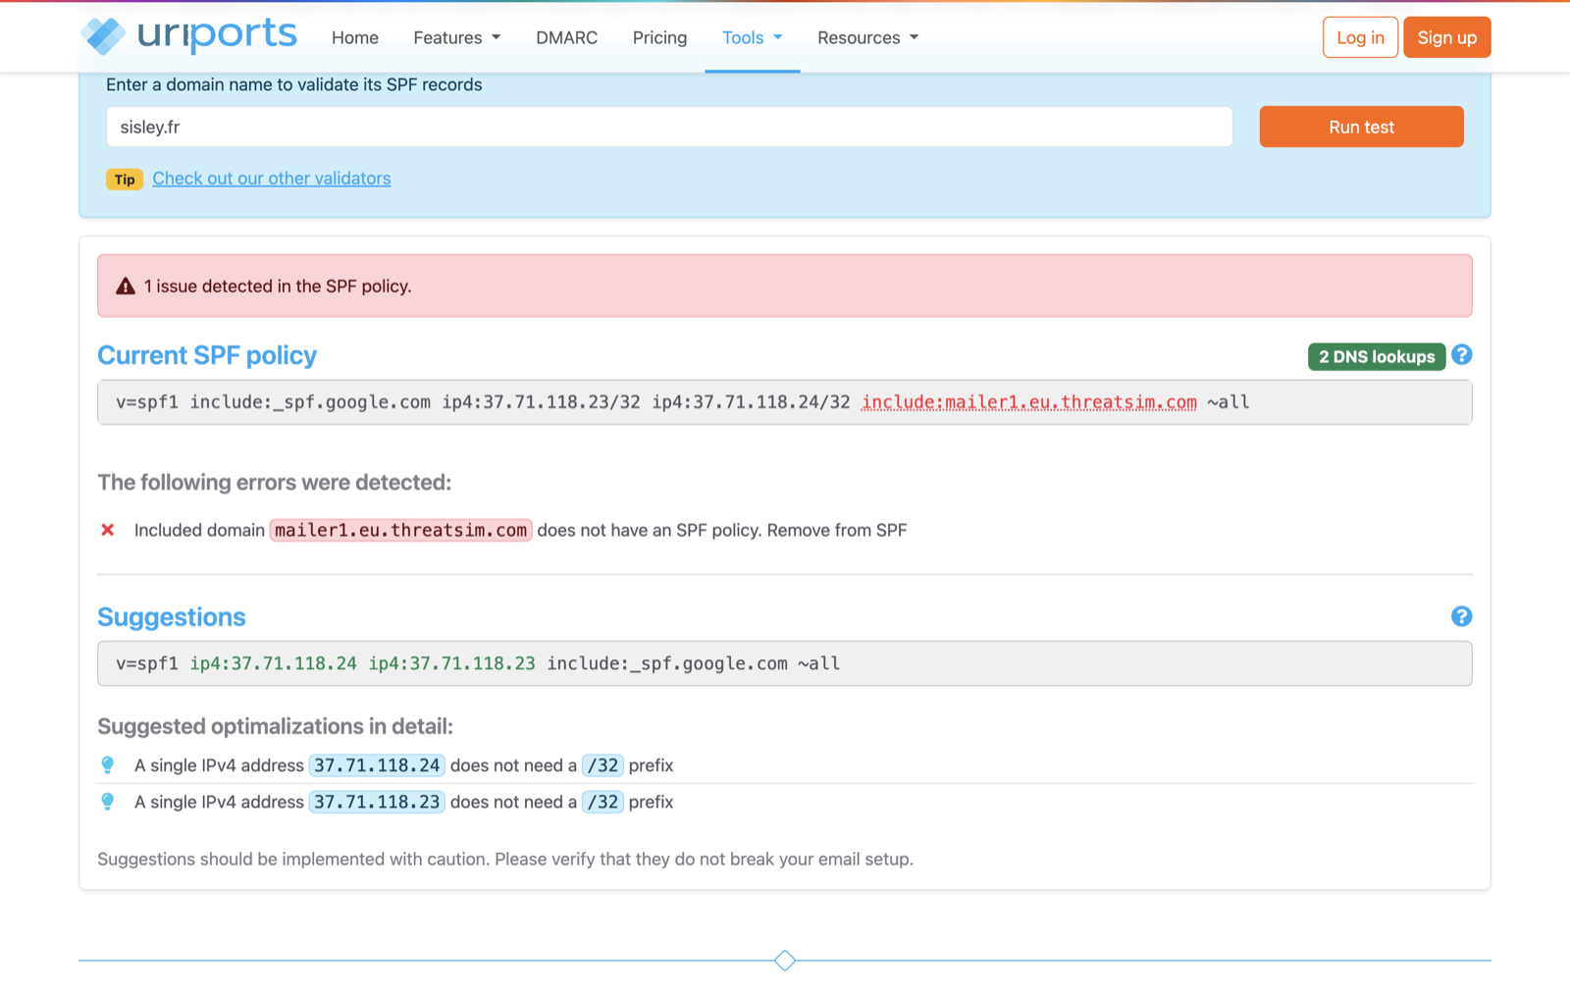Click the URIports logo

(188, 35)
